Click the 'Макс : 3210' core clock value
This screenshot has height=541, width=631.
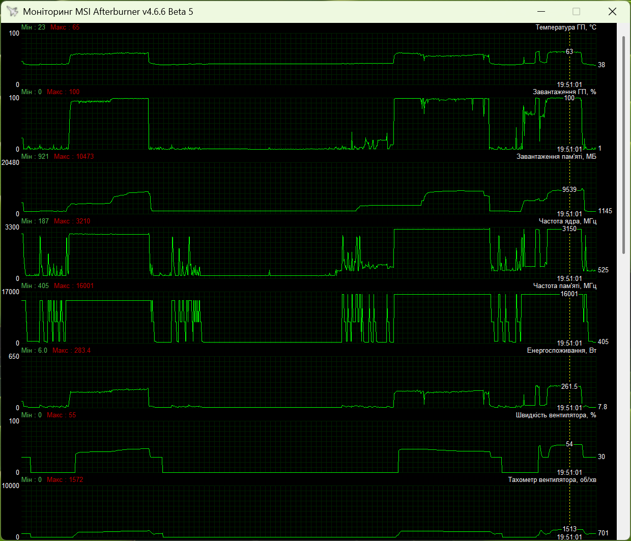[72, 221]
